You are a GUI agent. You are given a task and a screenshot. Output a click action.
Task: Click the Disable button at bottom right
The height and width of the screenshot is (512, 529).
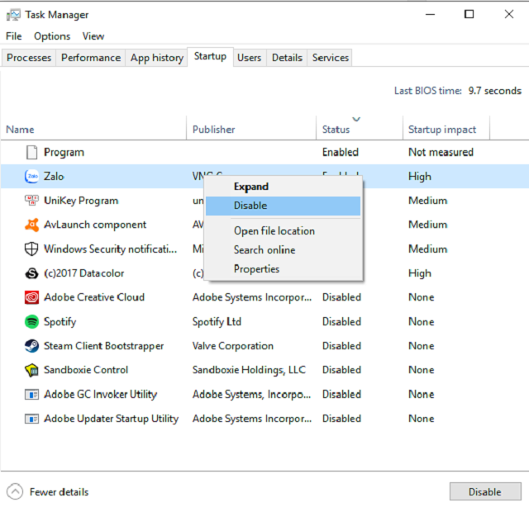pos(485,492)
